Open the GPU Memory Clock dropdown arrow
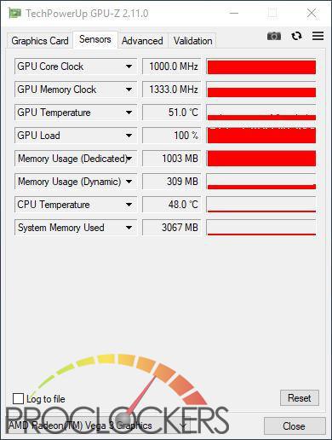Viewport: 332px width, 440px height. coord(129,90)
